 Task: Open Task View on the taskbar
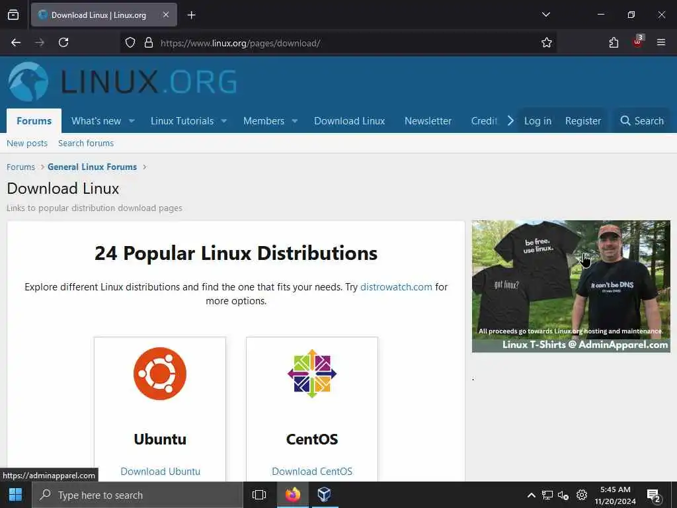[259, 495]
